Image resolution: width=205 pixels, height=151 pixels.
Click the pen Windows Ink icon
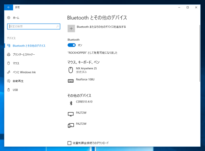[x=9, y=72]
